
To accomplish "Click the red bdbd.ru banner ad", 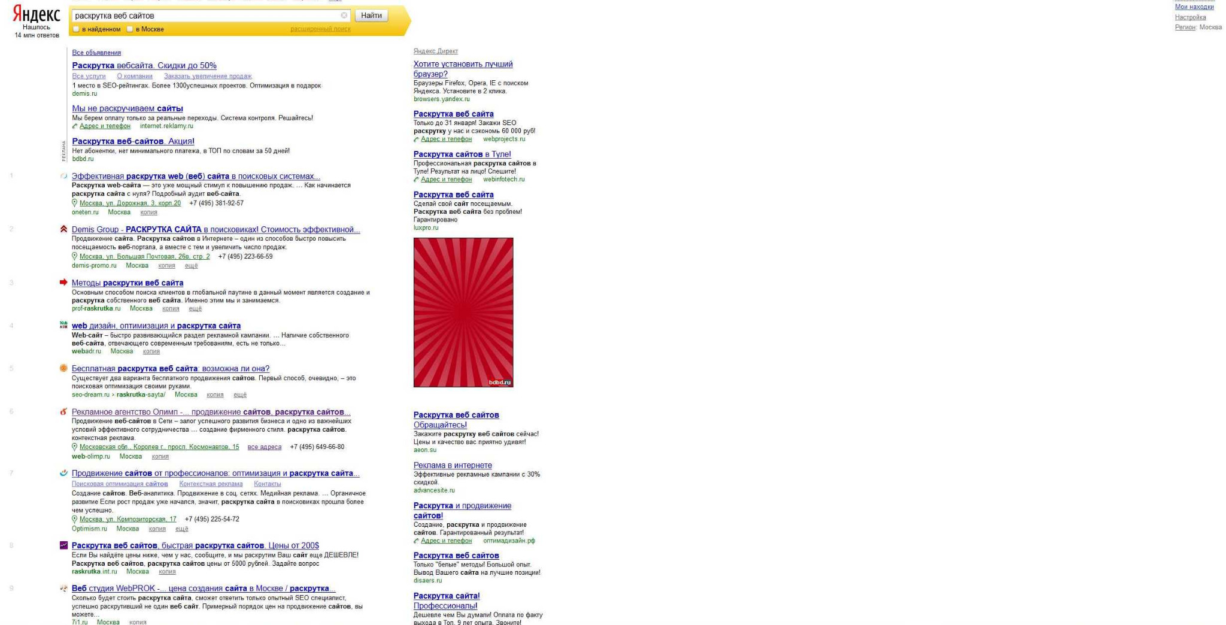I will tap(463, 312).
